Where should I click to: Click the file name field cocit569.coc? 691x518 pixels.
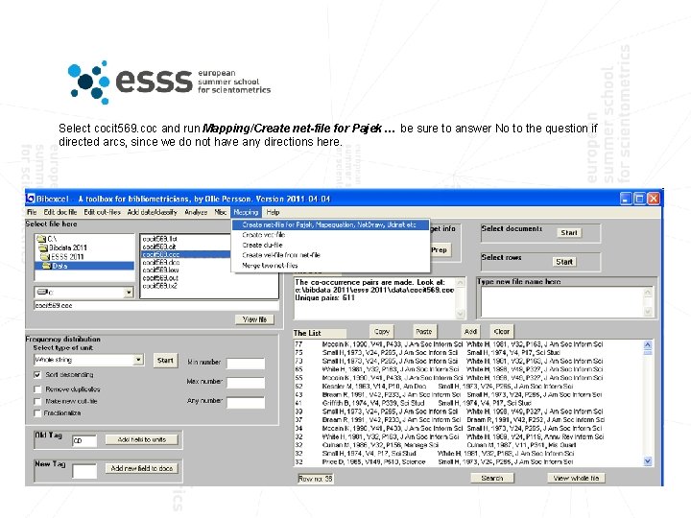[x=156, y=305]
